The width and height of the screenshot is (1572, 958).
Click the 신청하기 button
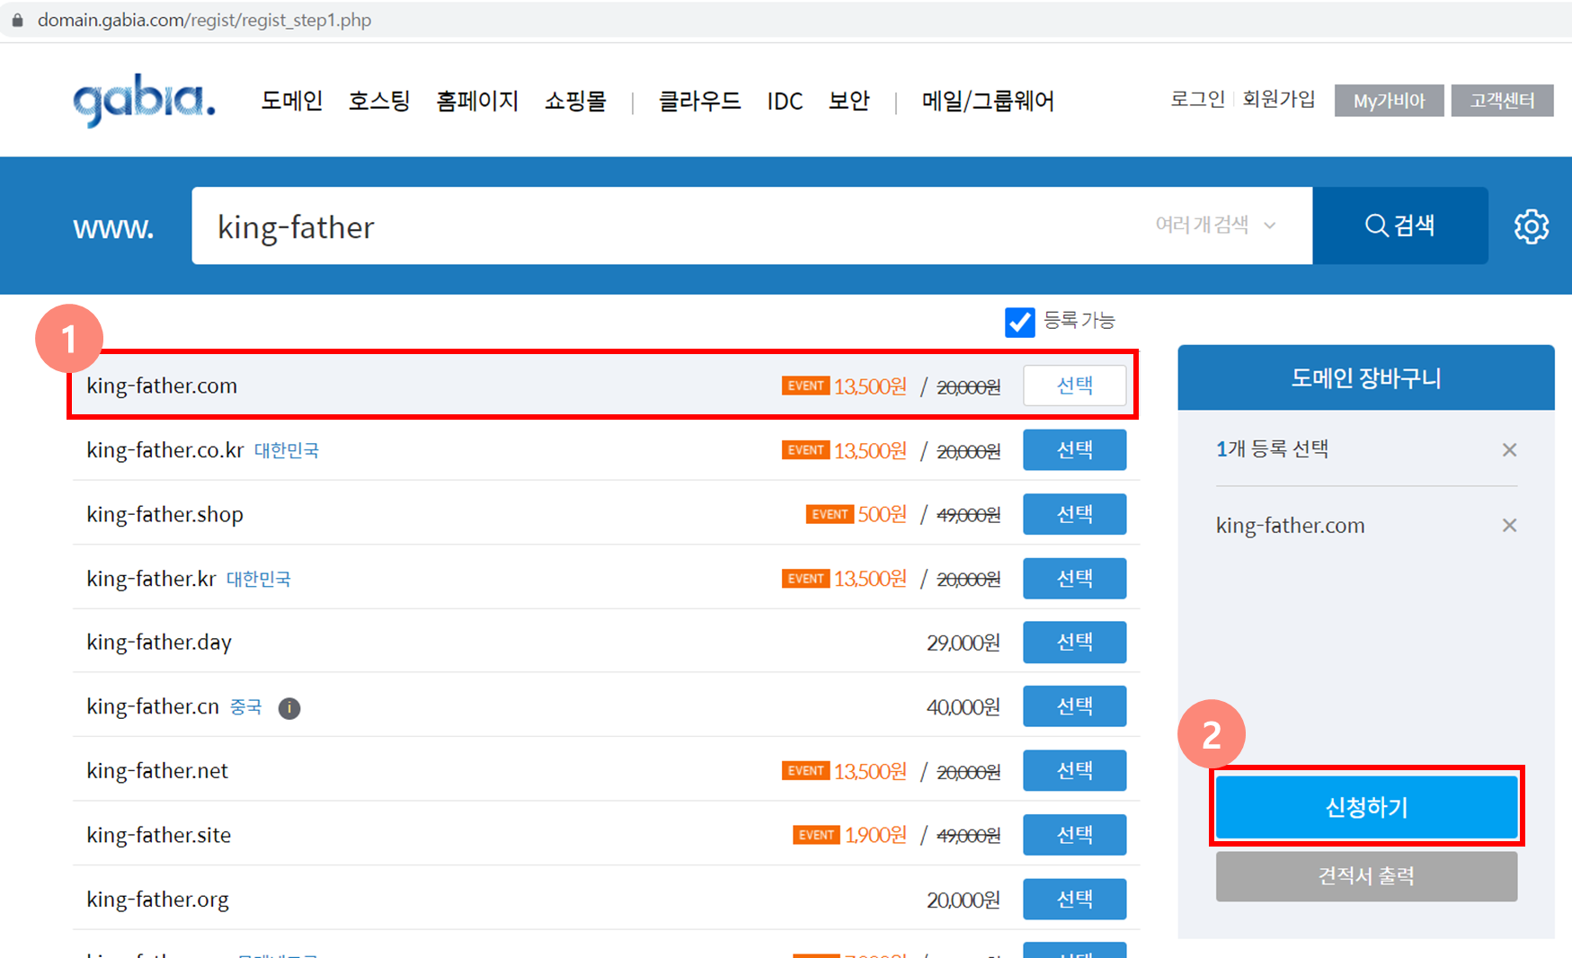(x=1366, y=806)
